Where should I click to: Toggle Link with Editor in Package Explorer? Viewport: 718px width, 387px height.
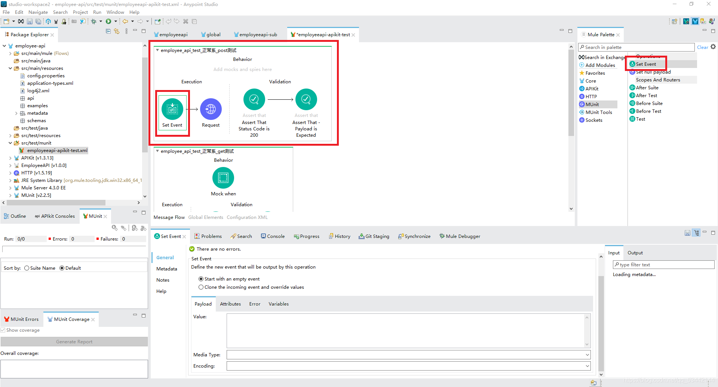117,31
